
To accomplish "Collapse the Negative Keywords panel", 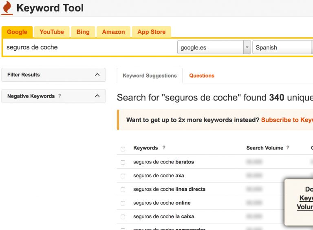I will 97,96.
